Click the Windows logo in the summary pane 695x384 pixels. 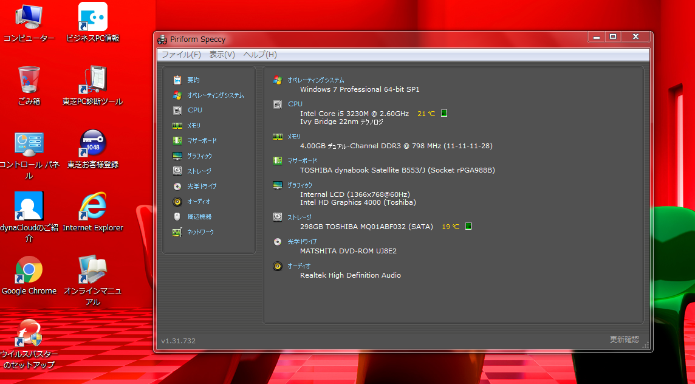(x=278, y=80)
